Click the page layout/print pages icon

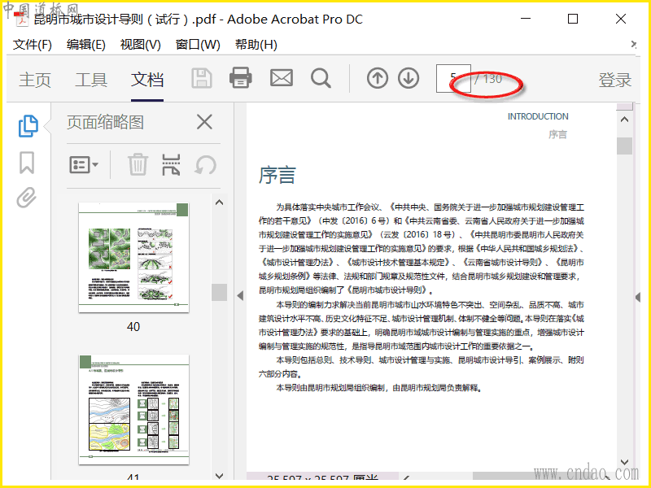[171, 164]
